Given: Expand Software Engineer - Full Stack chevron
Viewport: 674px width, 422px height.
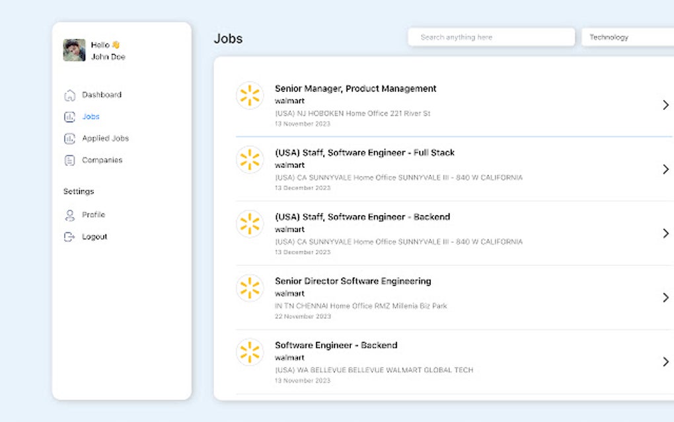Looking at the screenshot, I should (x=665, y=169).
